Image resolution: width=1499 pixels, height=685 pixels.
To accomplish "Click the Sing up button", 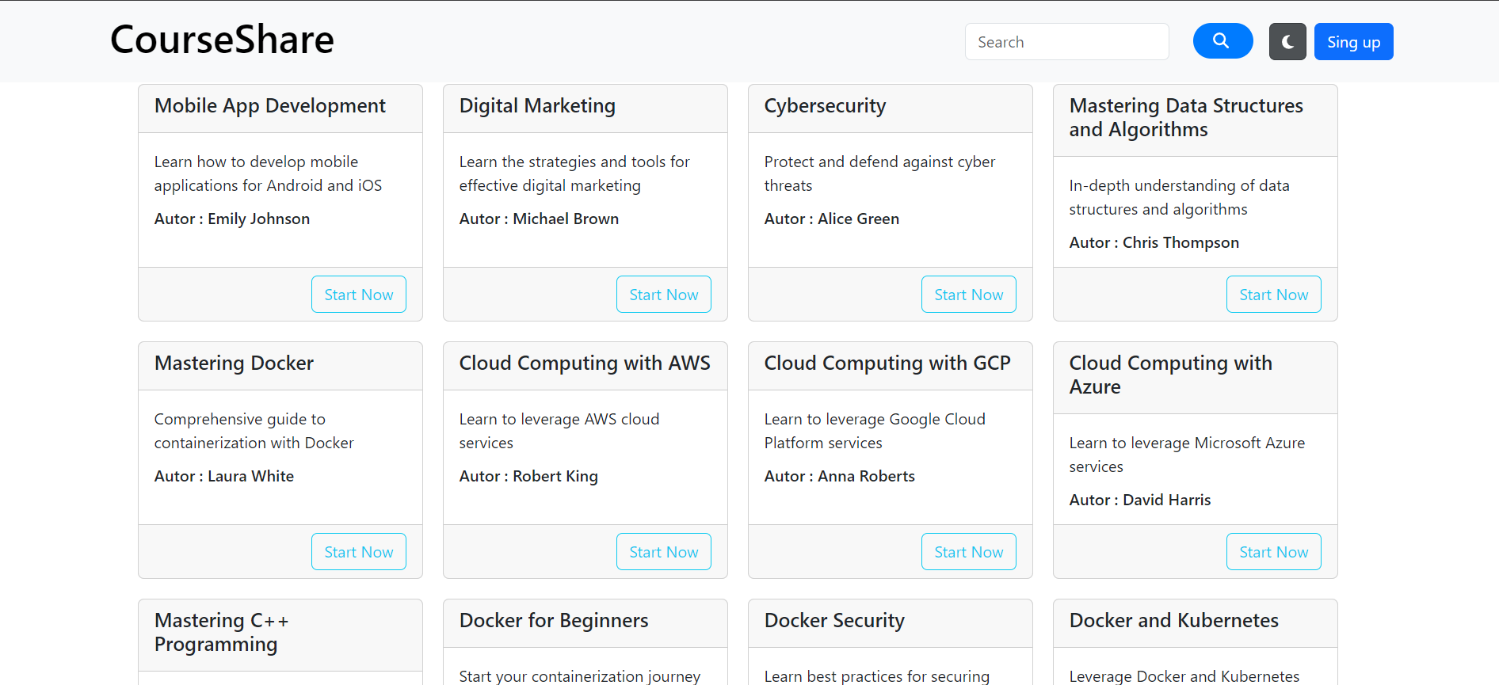I will tap(1353, 42).
